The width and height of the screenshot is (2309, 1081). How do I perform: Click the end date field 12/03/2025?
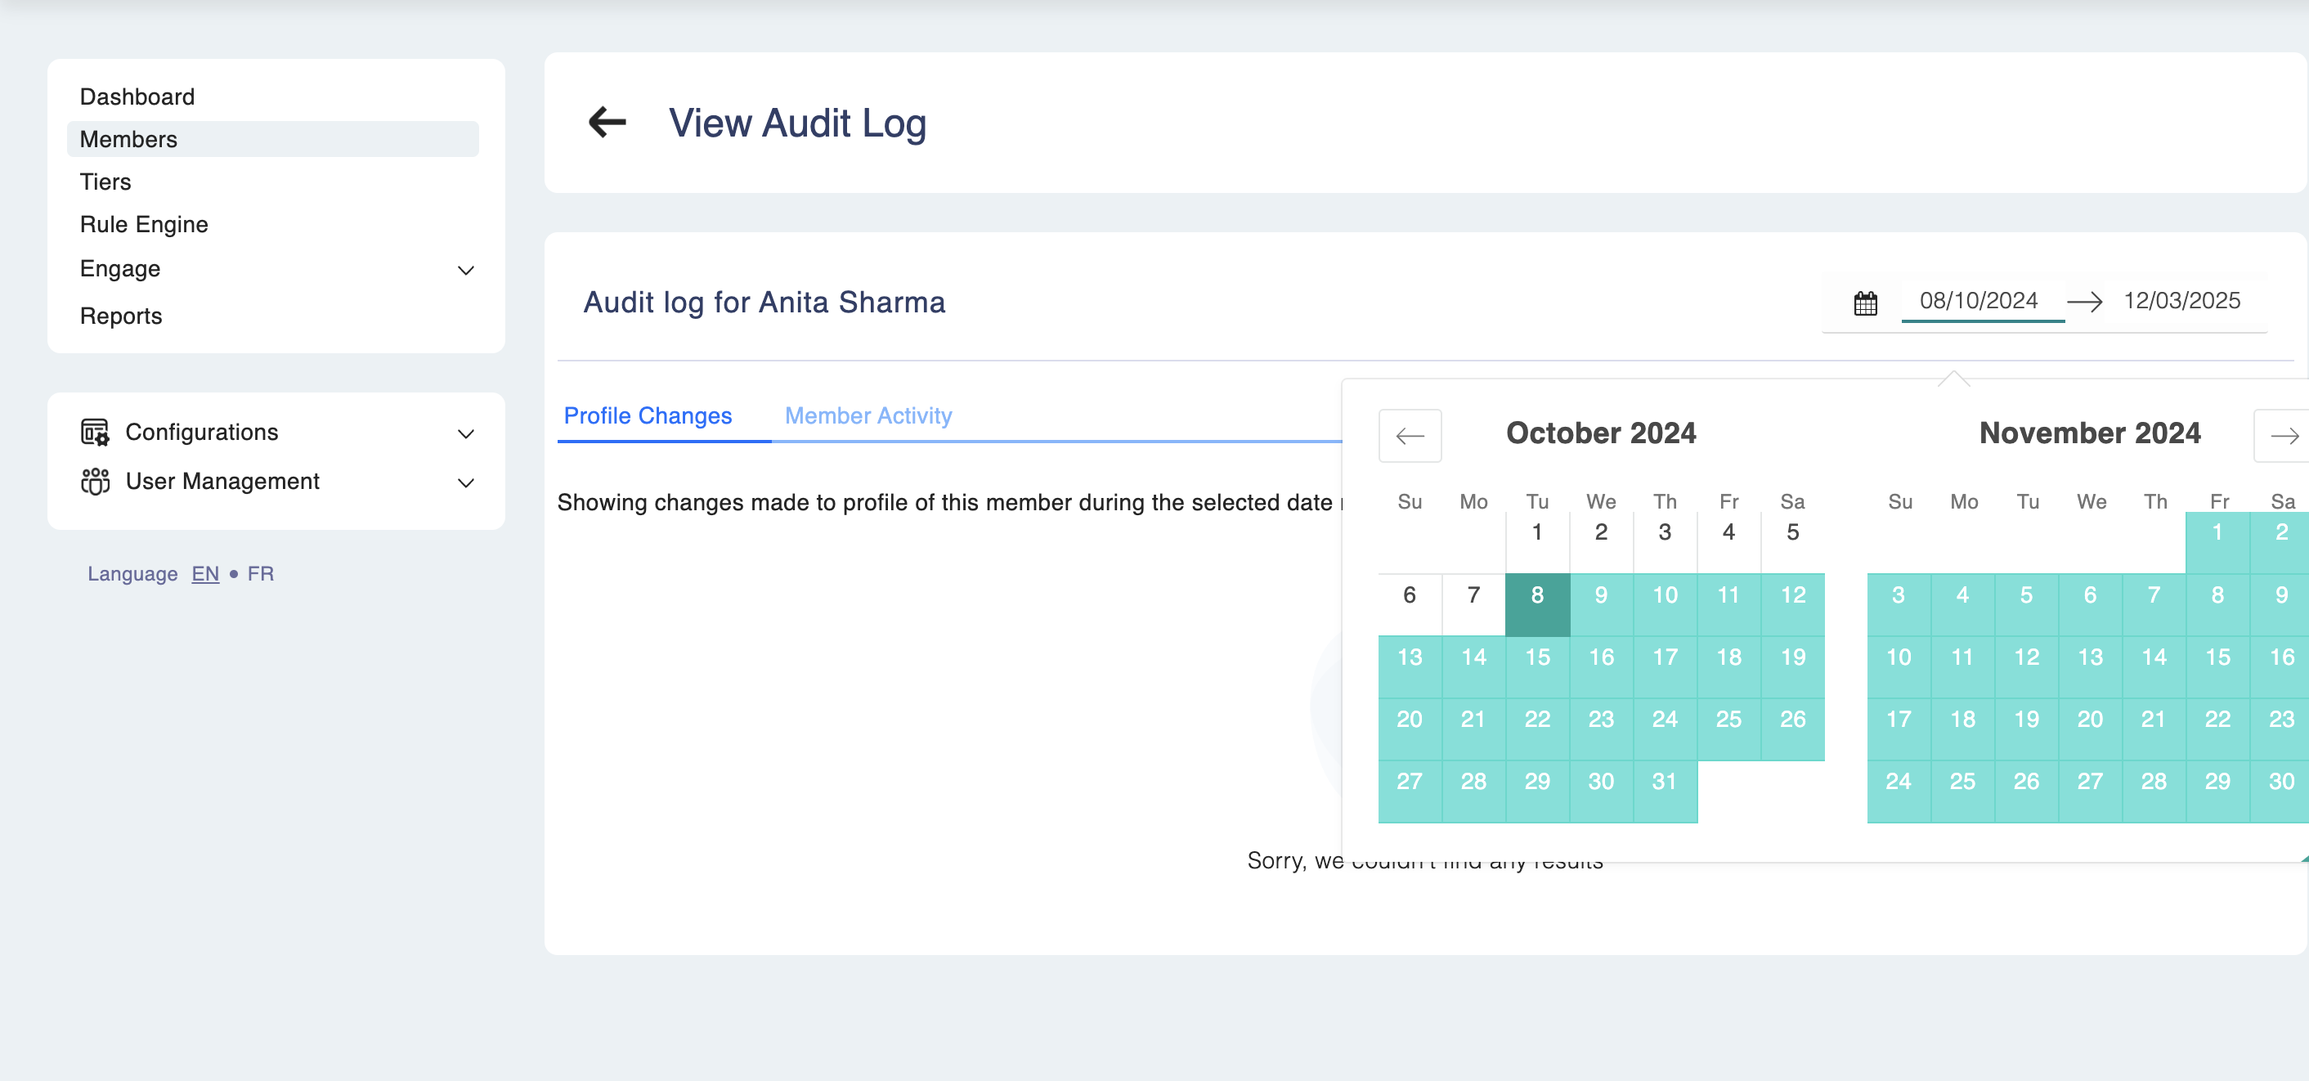click(2181, 300)
